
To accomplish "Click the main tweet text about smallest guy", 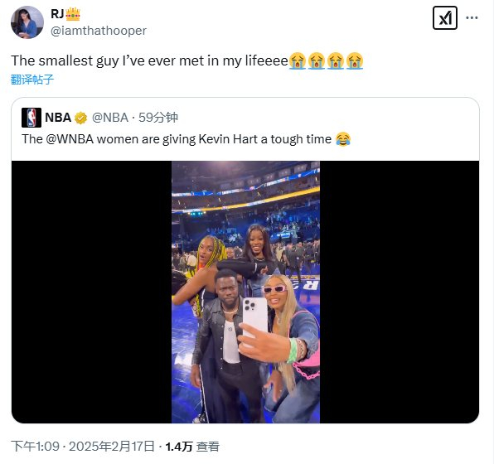I will tap(187, 60).
